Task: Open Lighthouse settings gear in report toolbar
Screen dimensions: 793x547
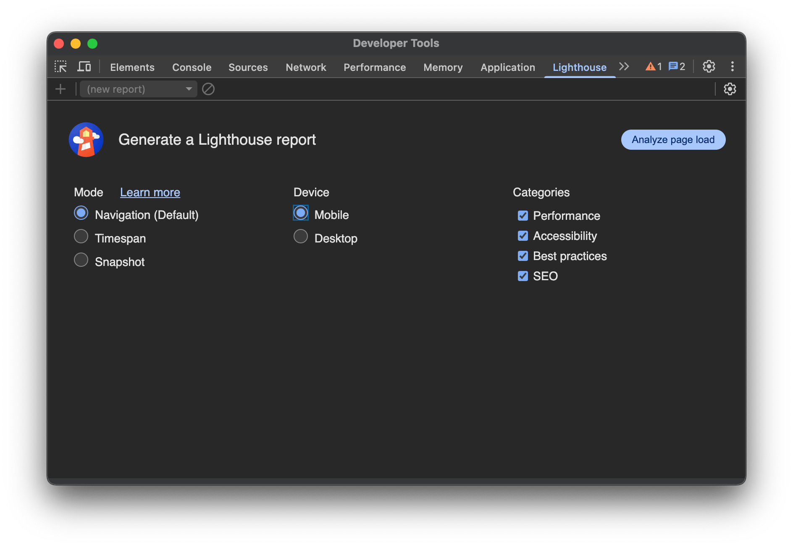Action: click(730, 89)
